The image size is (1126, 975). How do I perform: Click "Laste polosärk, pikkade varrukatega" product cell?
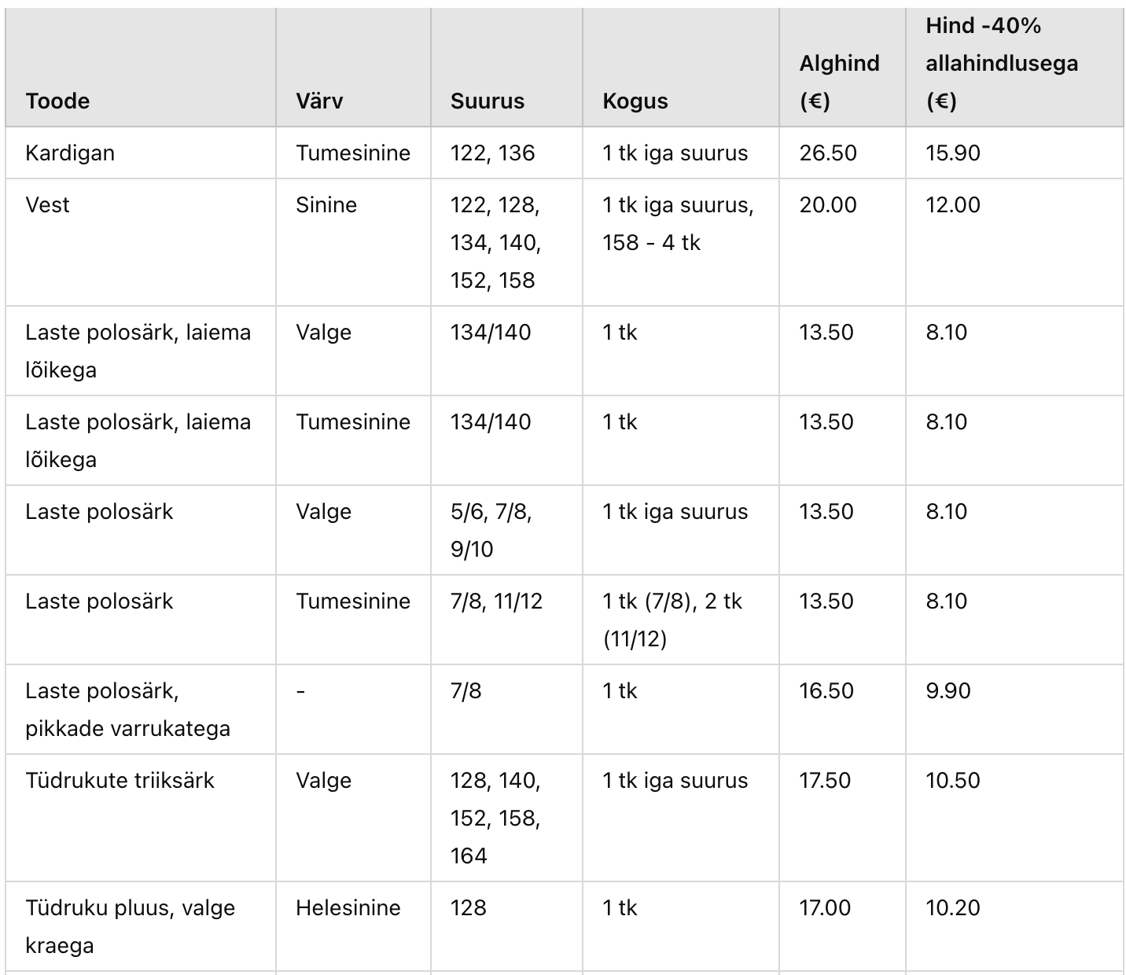(127, 709)
